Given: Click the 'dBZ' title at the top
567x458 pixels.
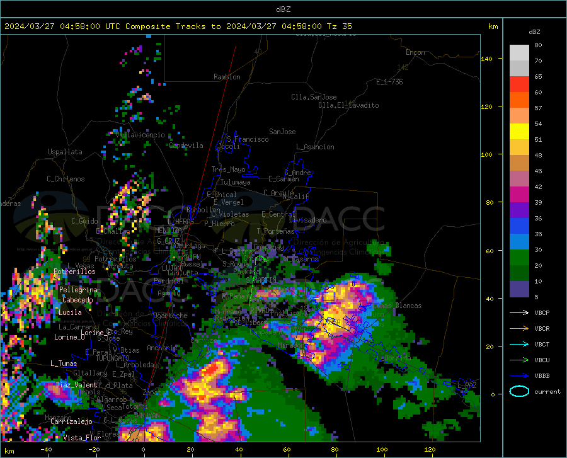Looking at the screenshot, I should [283, 9].
